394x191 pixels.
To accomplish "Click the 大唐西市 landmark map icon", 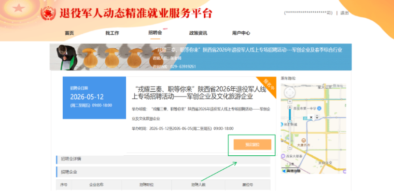I will 304,140.
